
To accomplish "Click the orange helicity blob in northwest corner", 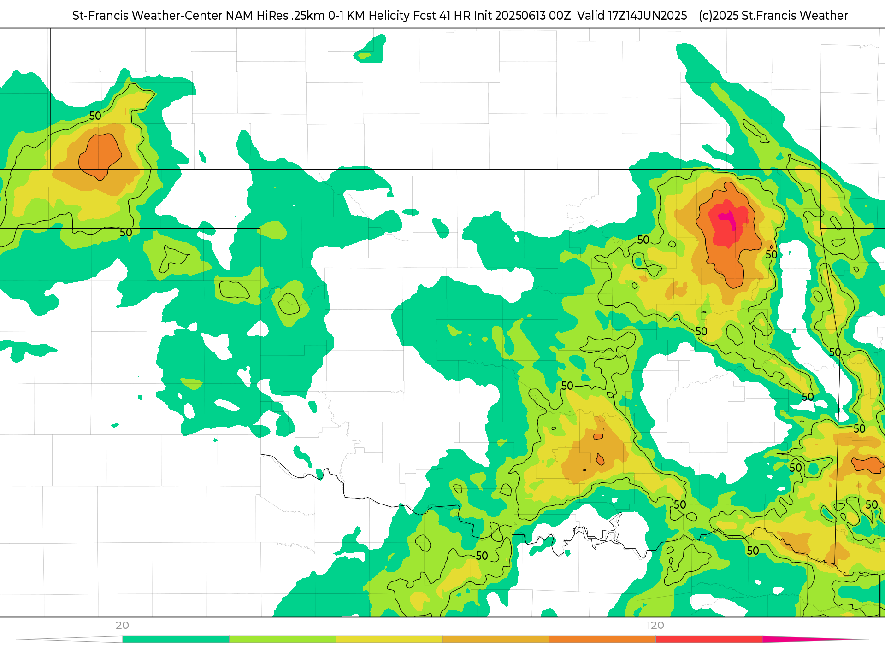I will pyautogui.click(x=100, y=157).
